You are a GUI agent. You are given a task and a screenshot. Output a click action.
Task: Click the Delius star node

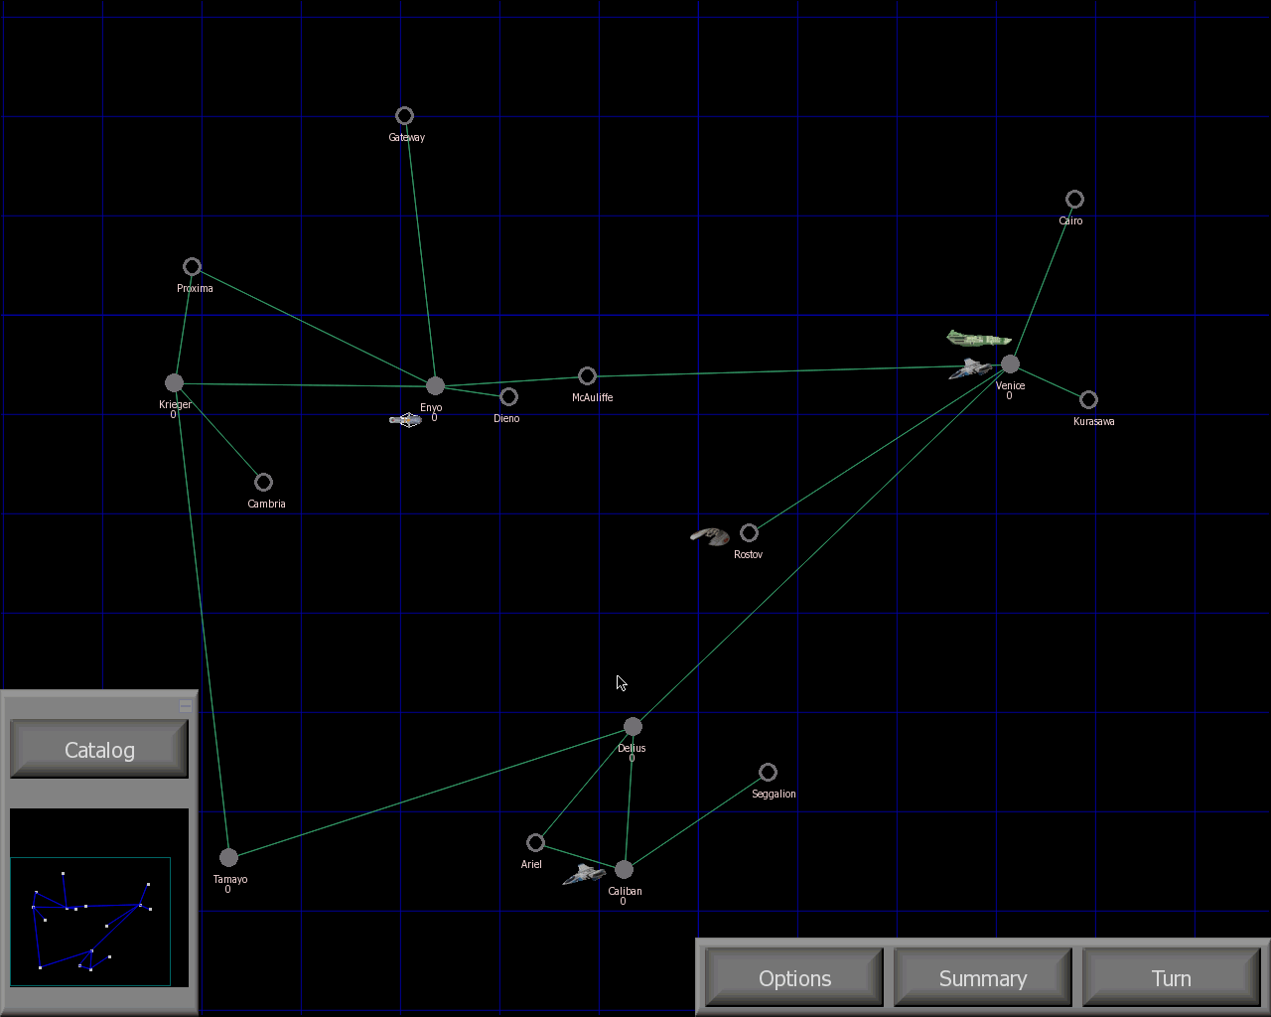[633, 727]
